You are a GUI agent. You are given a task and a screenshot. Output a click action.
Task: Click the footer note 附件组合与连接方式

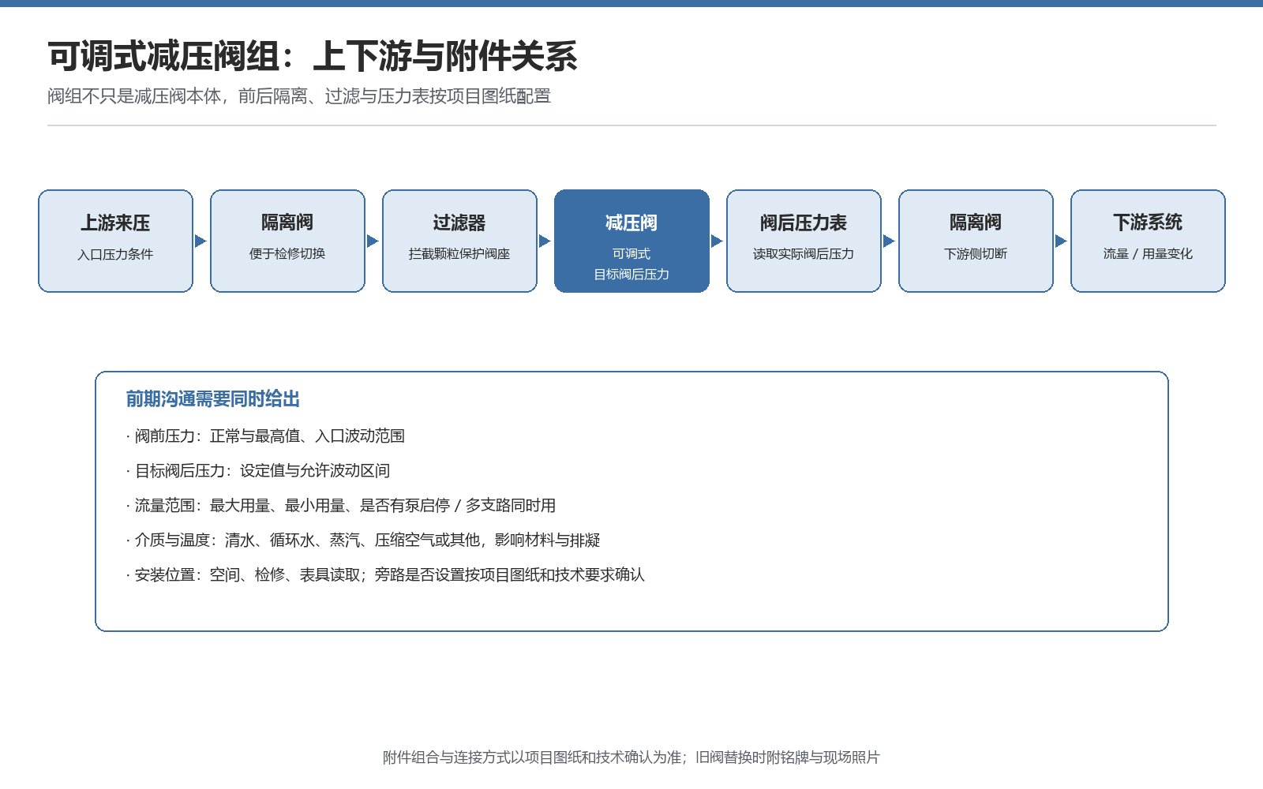point(631,757)
